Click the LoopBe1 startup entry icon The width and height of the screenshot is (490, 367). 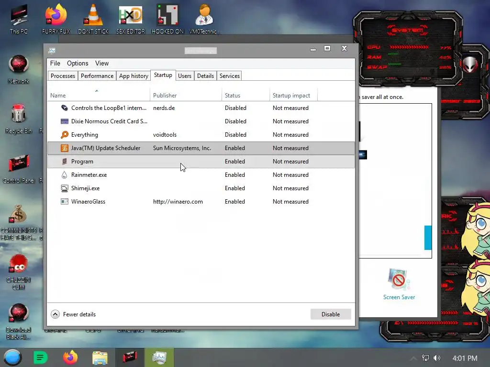65,108
